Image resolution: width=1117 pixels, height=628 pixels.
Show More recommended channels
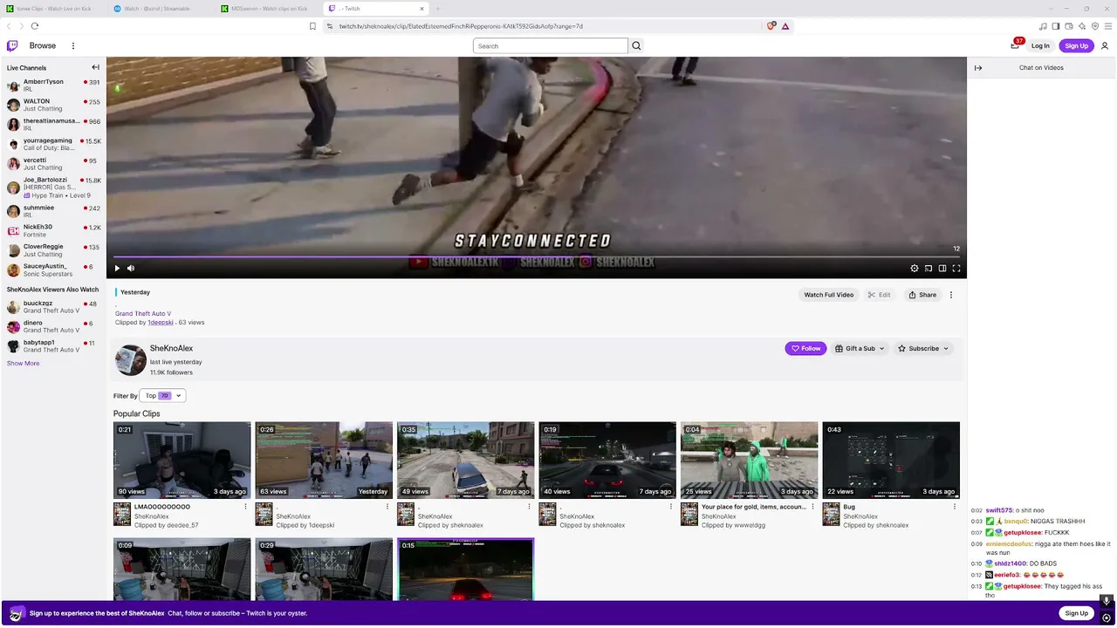[x=23, y=363]
